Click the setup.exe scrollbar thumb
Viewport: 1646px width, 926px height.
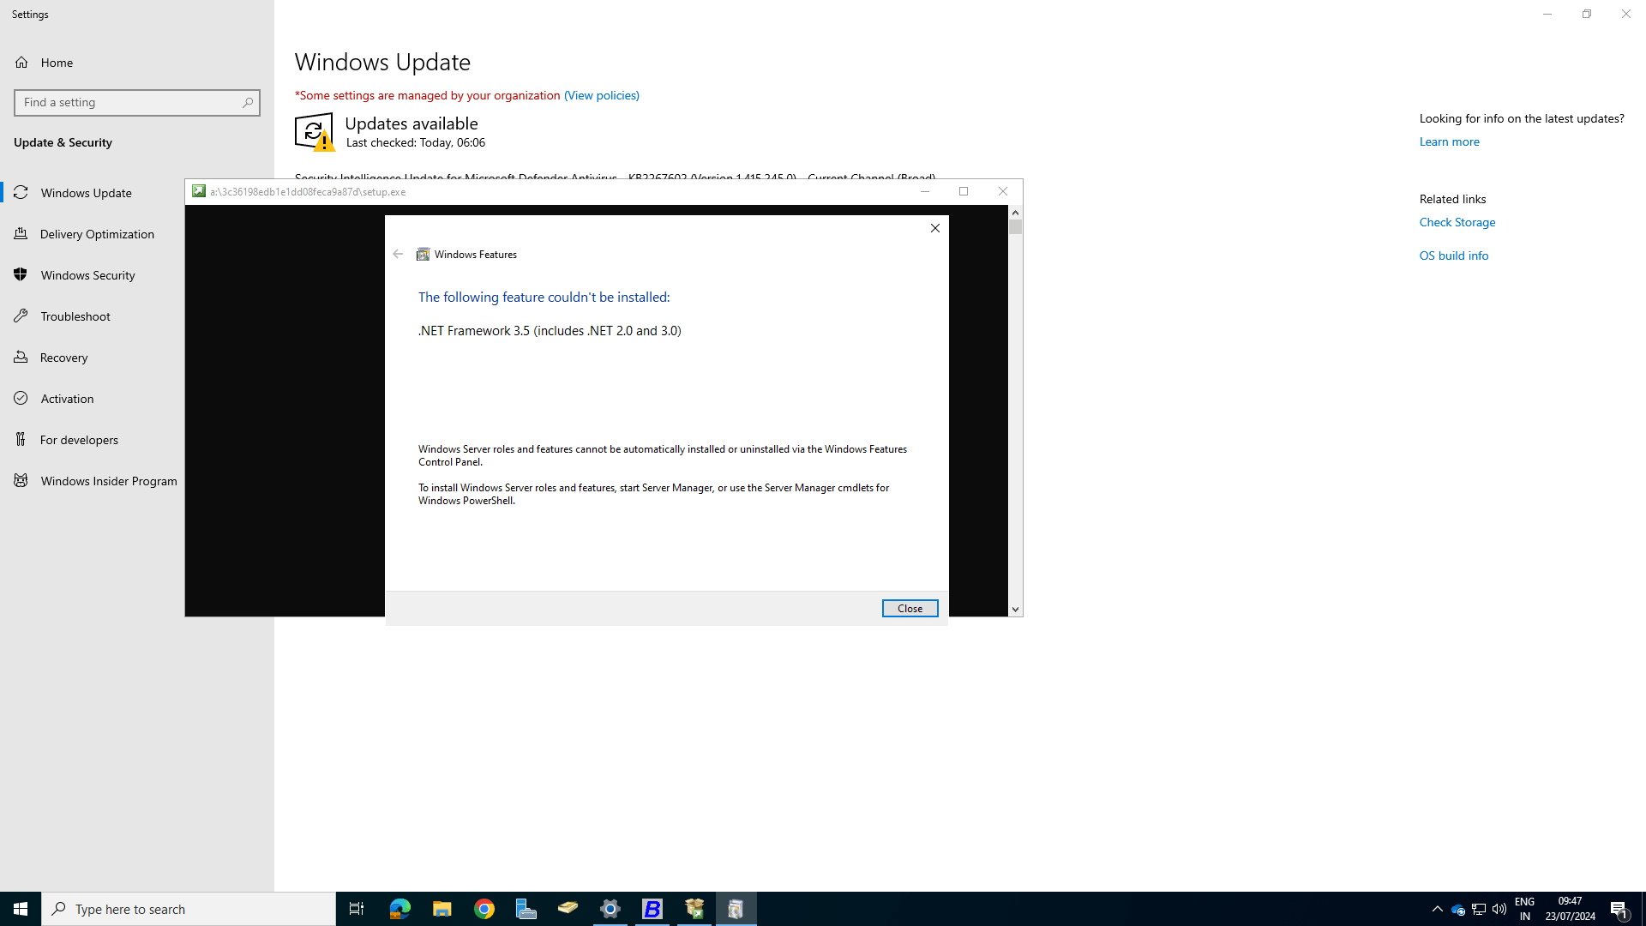click(1015, 227)
